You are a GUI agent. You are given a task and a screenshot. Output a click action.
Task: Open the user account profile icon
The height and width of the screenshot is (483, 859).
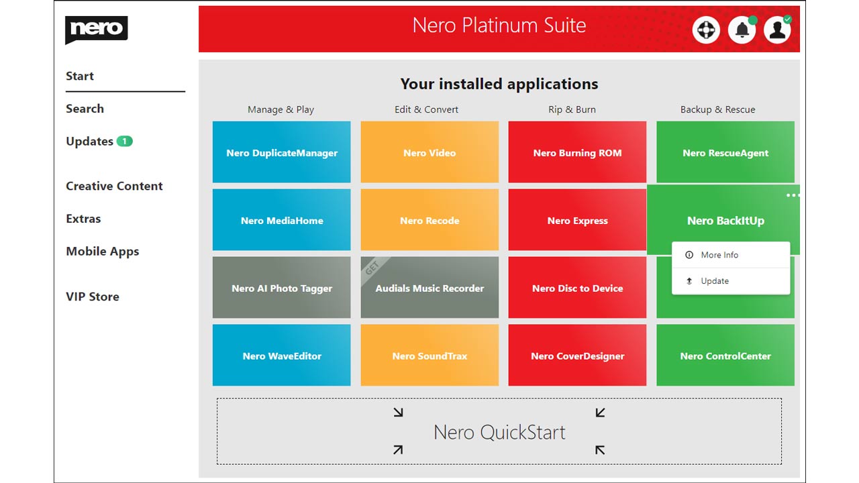tap(777, 30)
